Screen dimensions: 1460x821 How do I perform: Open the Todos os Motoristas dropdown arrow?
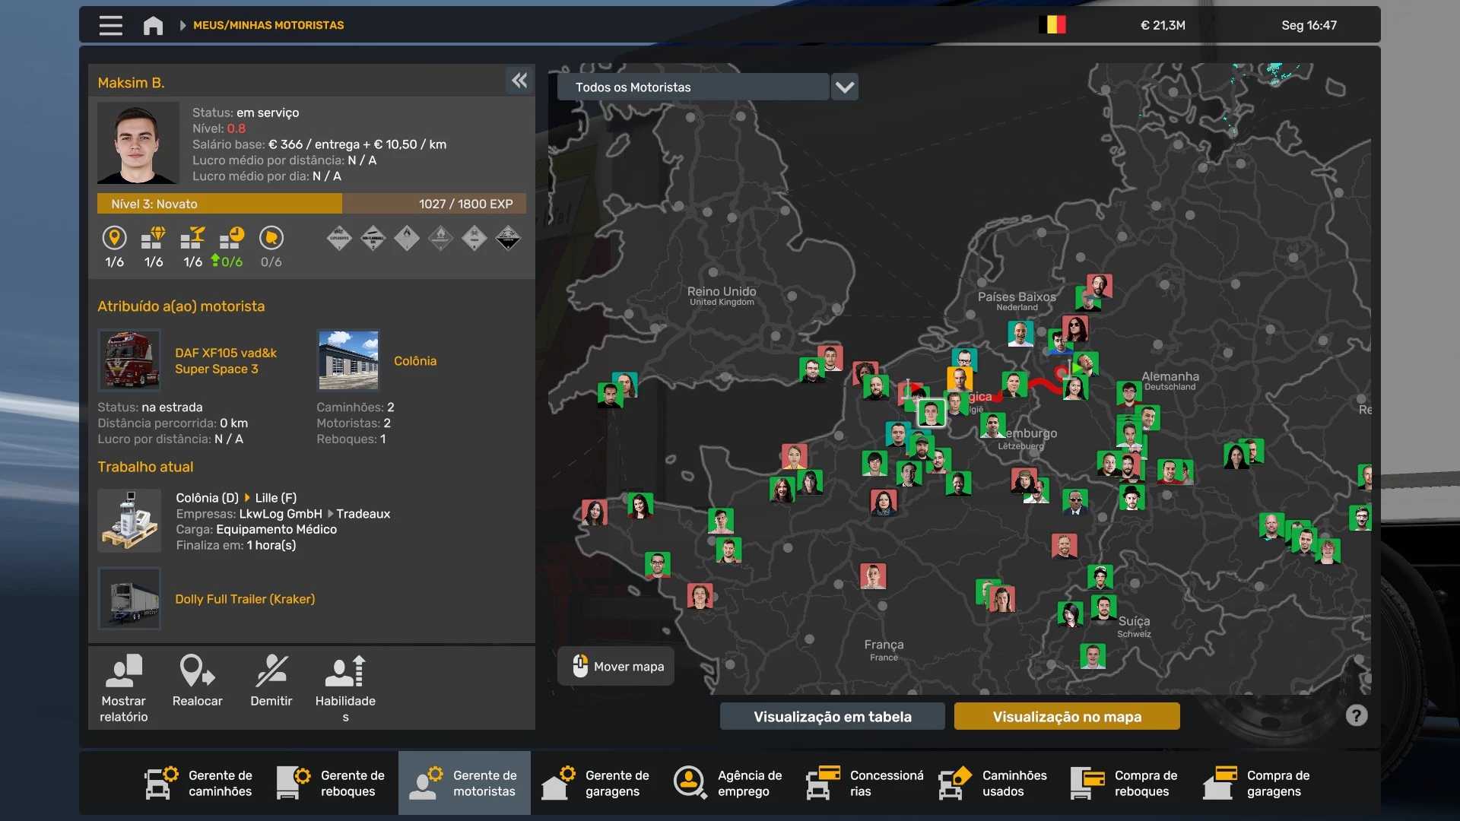844,87
